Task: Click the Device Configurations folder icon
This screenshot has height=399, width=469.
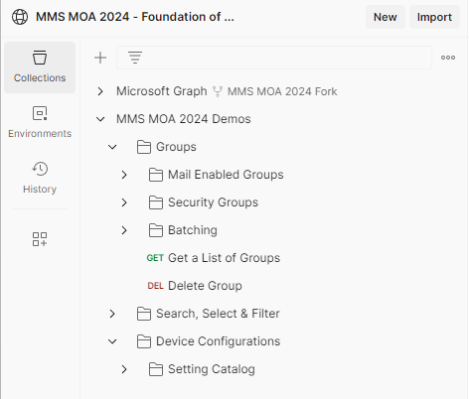Action: coord(144,341)
